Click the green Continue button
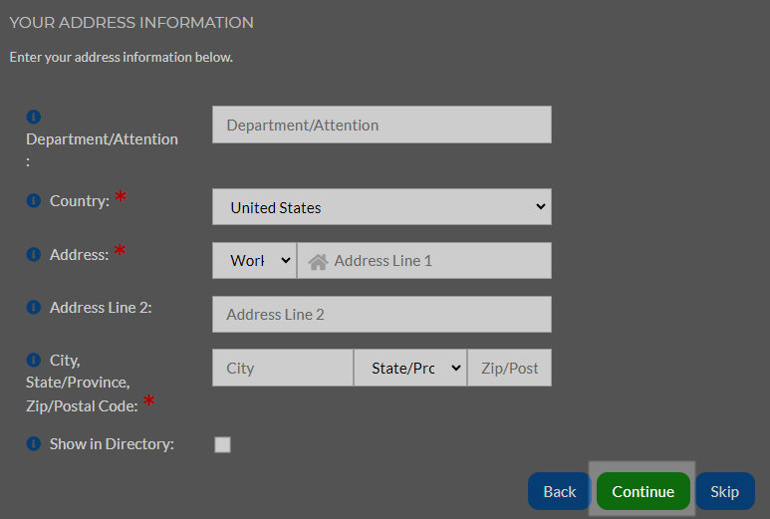This screenshot has width=770, height=519. 642,491
